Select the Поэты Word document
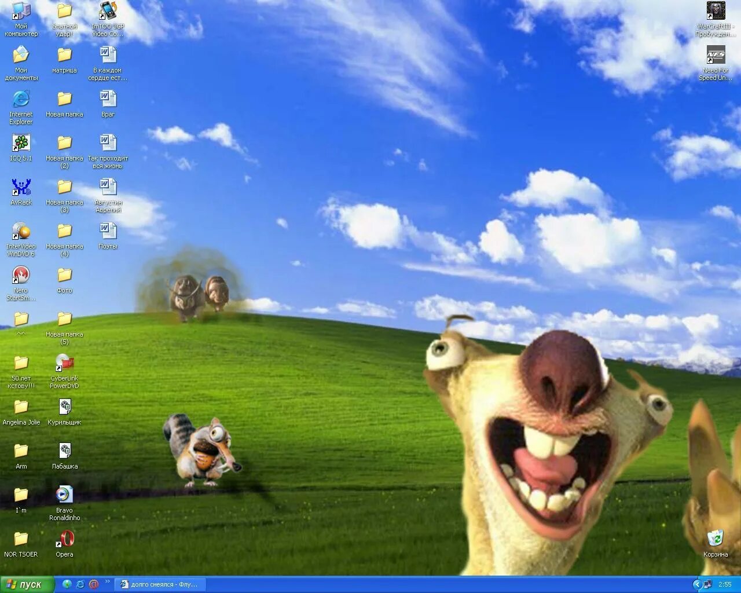The width and height of the screenshot is (741, 593). [x=108, y=236]
